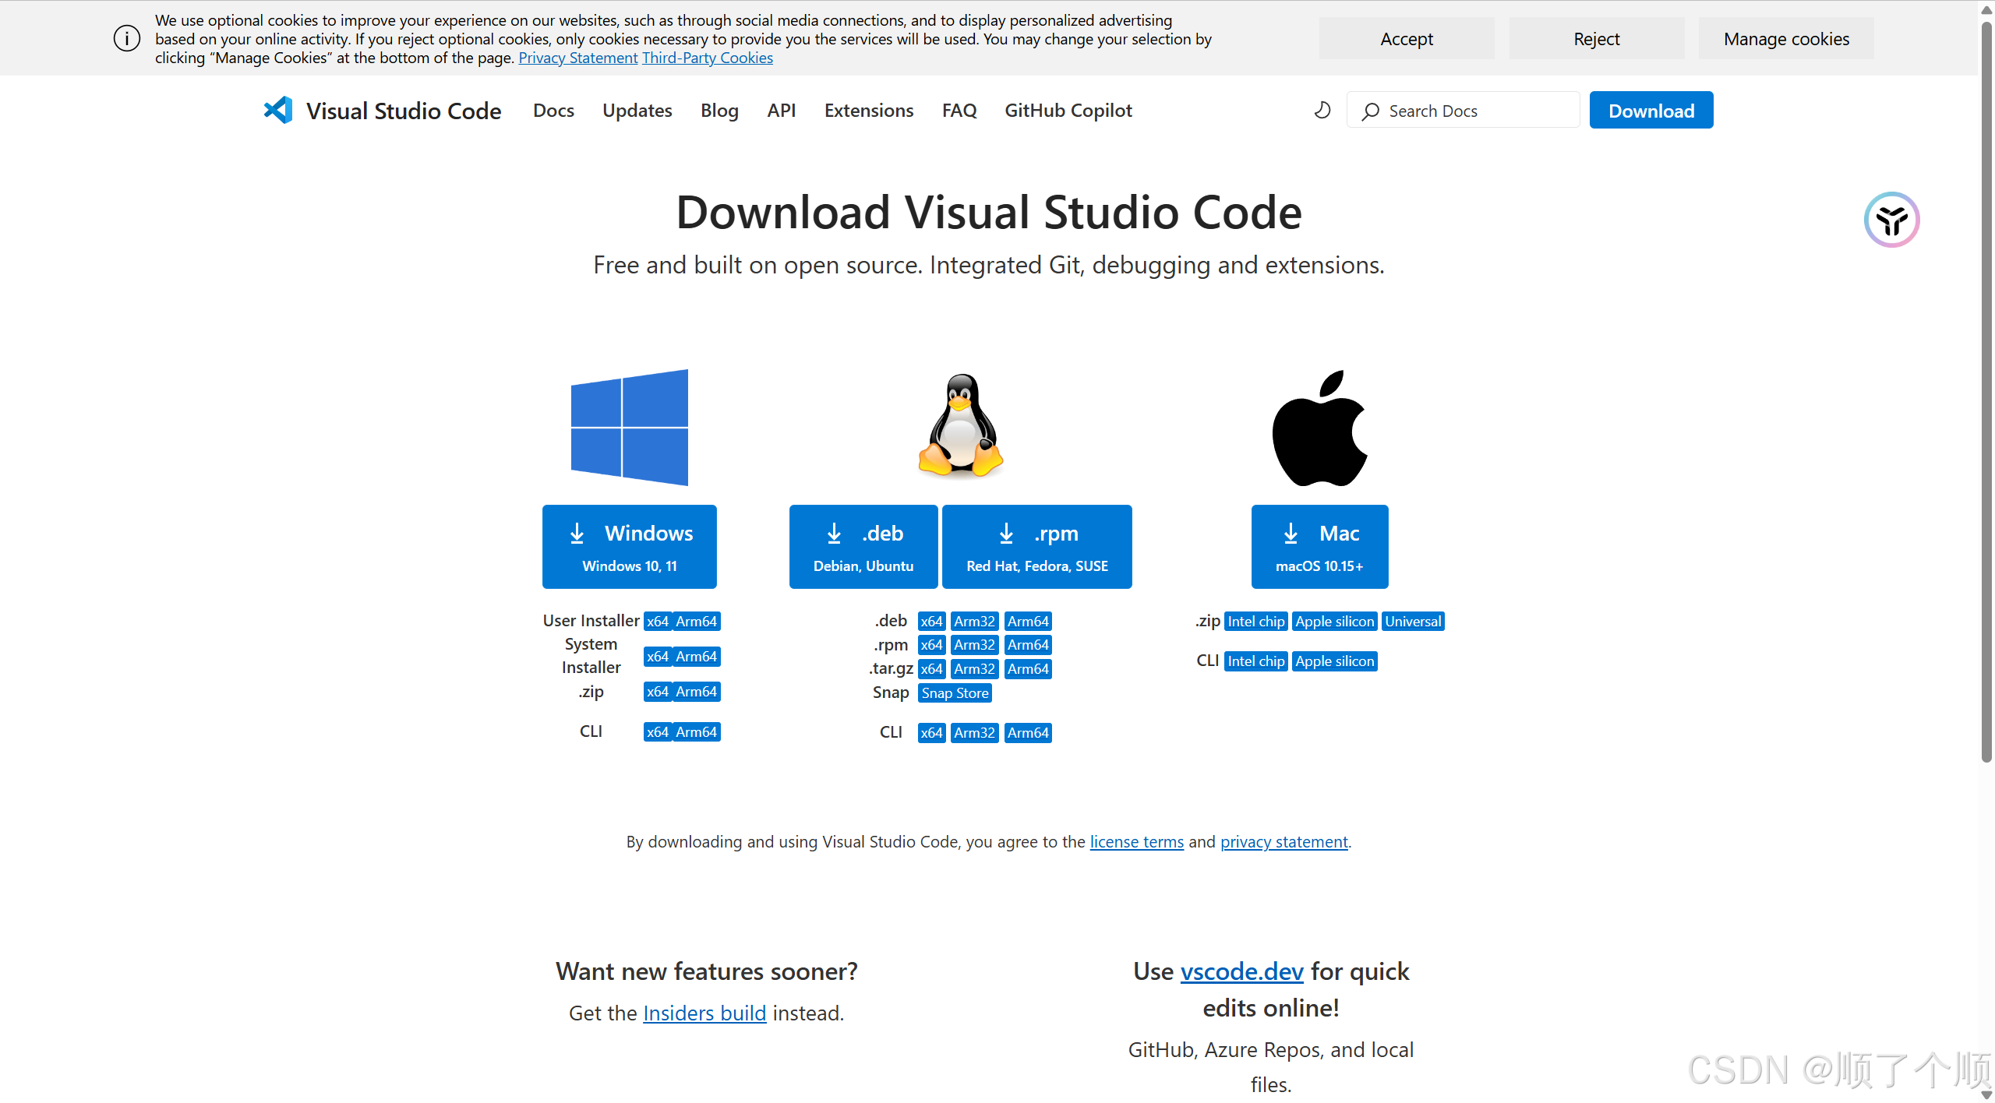1995x1103 pixels.
Task: Open the vscode.dev link
Action: [1241, 971]
